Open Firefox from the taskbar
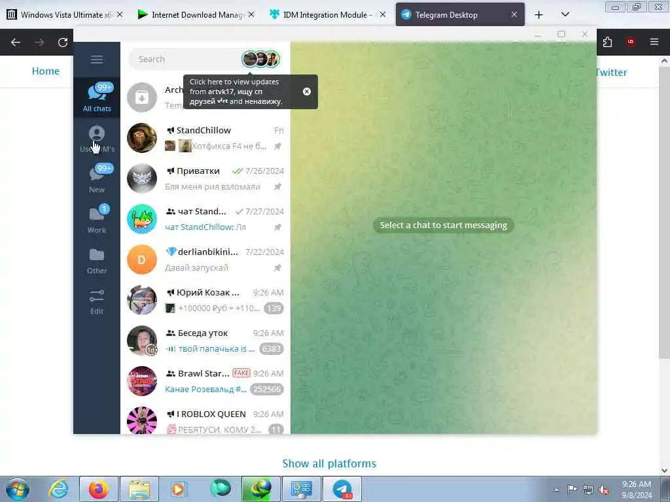 click(x=98, y=489)
